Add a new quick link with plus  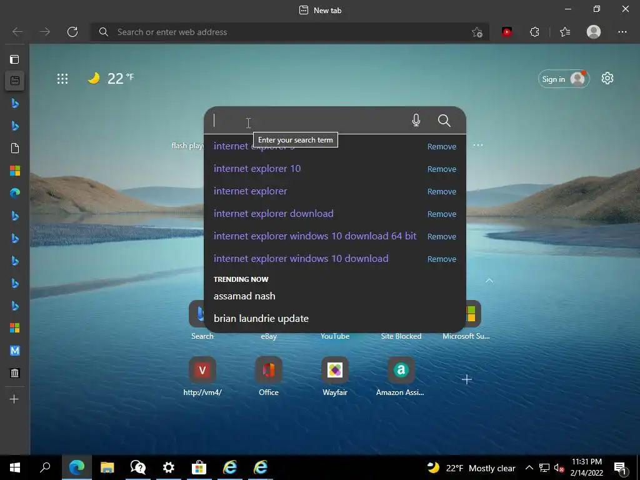[466, 379]
